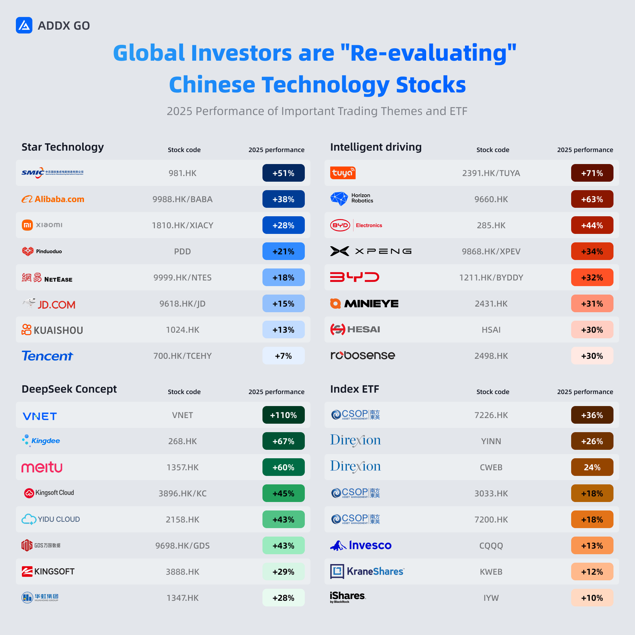Click the Intelligent driving section heading
This screenshot has height=635, width=635.
[x=376, y=147]
